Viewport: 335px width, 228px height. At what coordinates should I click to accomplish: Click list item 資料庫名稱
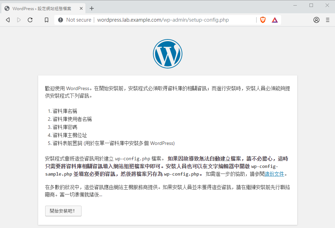click(65, 111)
